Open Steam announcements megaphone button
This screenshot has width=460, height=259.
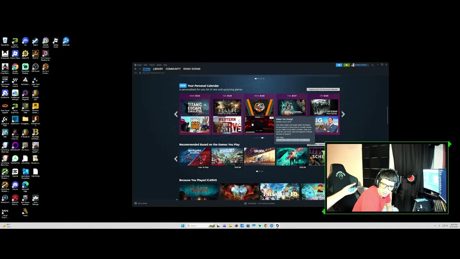pos(339,65)
